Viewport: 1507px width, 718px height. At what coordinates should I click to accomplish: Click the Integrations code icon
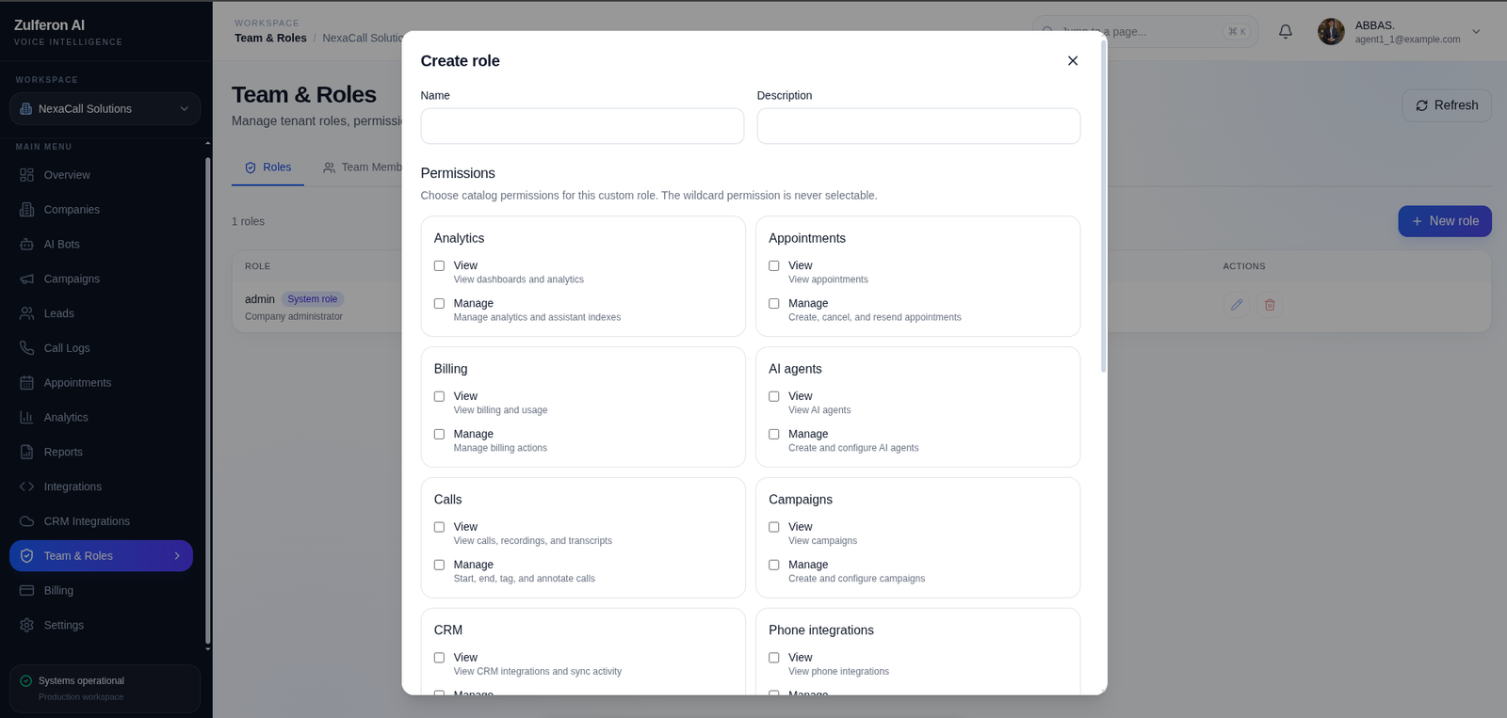tap(26, 487)
